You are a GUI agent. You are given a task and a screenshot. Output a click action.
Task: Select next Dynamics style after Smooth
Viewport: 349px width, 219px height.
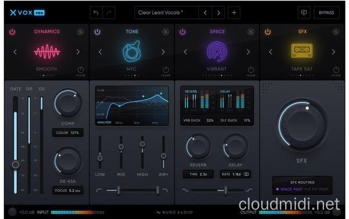point(78,52)
